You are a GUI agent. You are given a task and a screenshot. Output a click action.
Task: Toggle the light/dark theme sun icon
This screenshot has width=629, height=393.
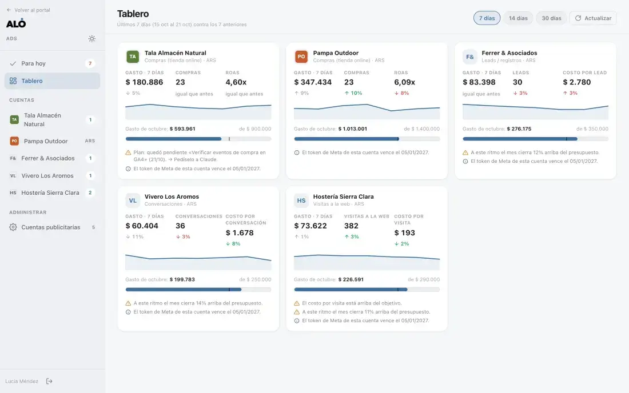[x=92, y=39]
